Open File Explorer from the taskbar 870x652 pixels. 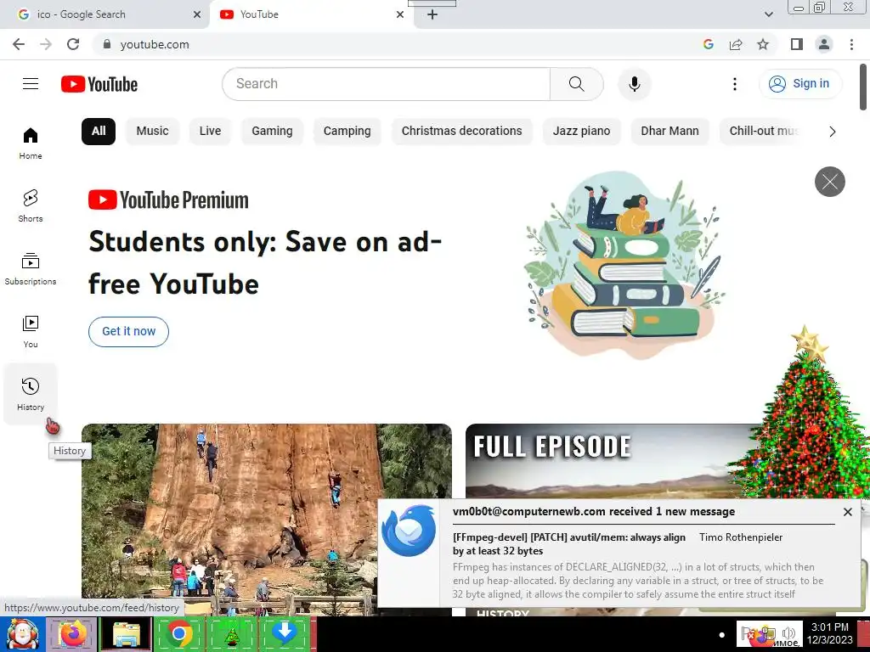(127, 633)
